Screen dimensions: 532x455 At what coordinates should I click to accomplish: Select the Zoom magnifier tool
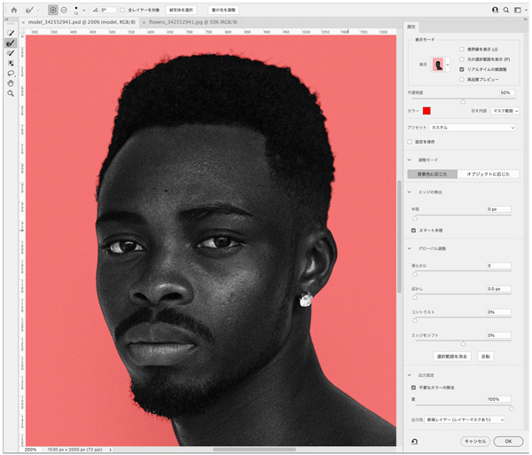[x=11, y=93]
